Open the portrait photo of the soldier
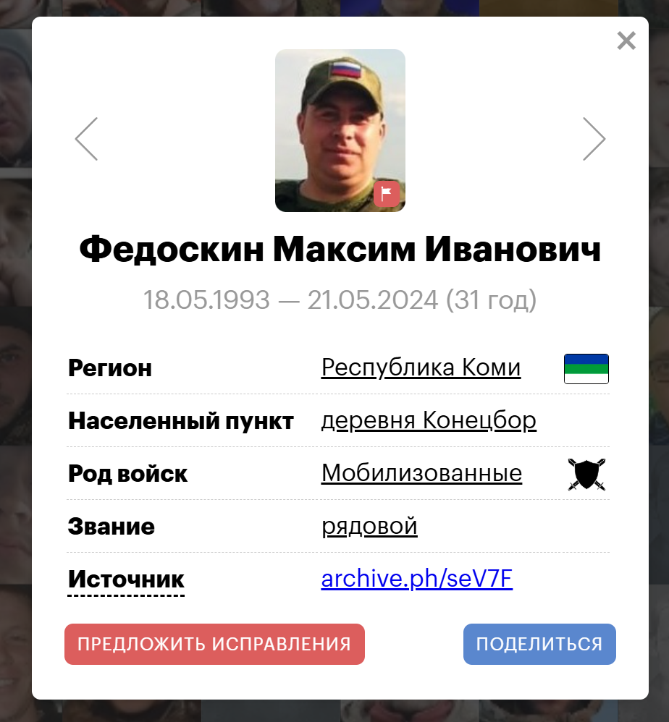This screenshot has height=722, width=669. [x=340, y=130]
